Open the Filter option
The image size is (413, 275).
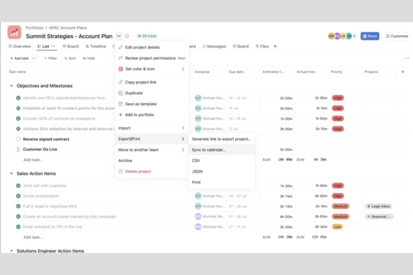pos(51,58)
